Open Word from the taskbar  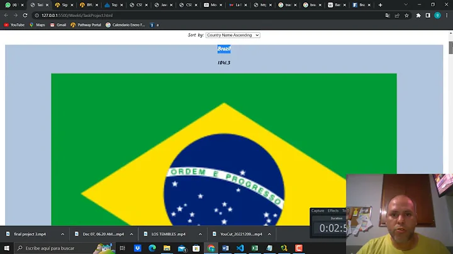tap(226, 248)
